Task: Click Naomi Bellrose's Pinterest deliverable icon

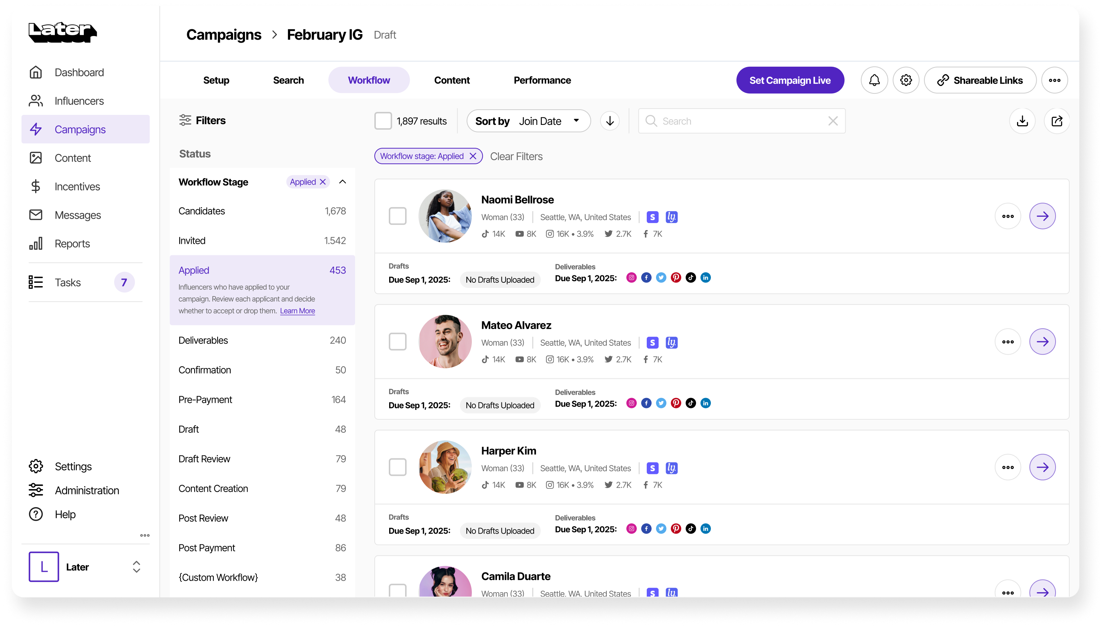Action: (x=676, y=278)
